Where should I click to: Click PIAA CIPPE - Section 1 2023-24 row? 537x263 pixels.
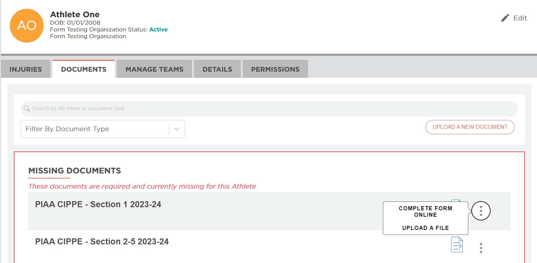point(269,211)
